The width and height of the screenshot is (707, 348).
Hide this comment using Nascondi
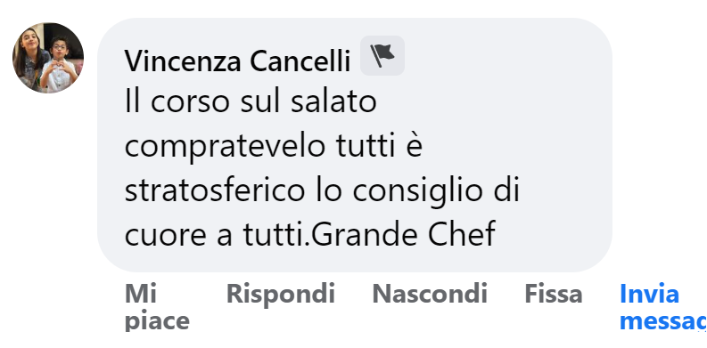pyautogui.click(x=430, y=294)
